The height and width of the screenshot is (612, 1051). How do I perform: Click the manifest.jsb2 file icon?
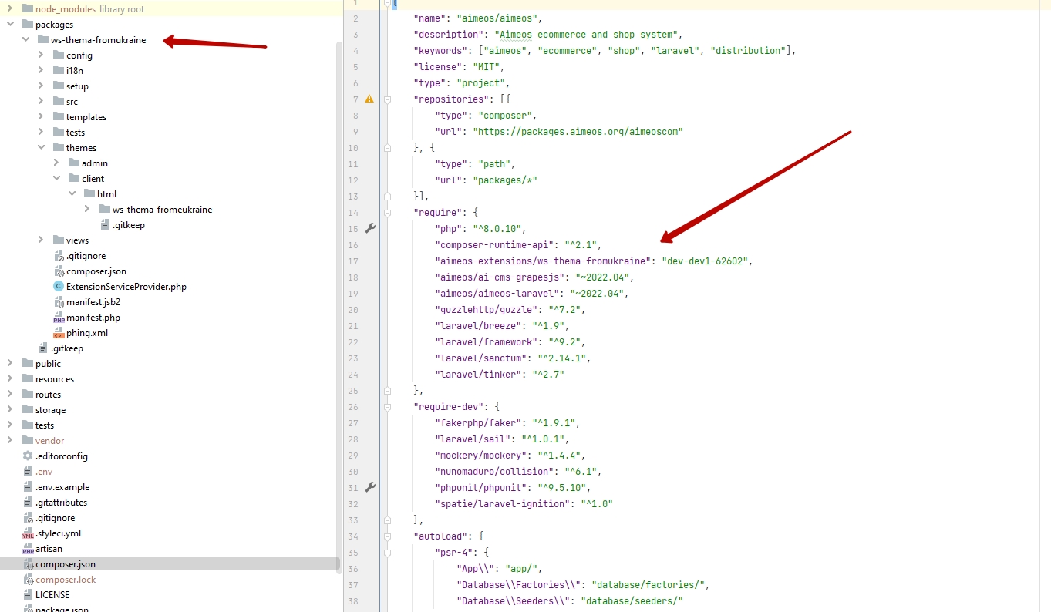coord(59,302)
